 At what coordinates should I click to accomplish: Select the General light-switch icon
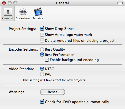point(8,12)
